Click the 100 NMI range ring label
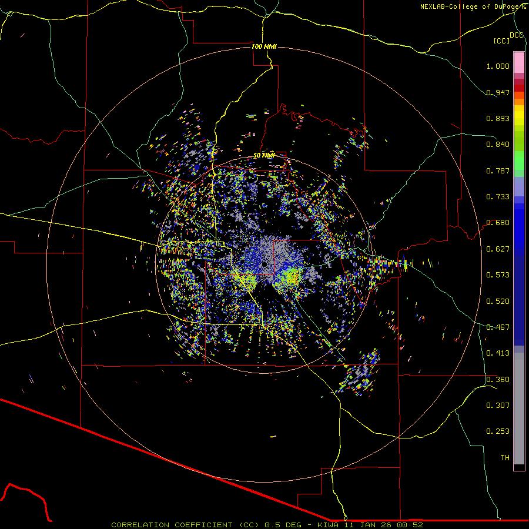The width and height of the screenshot is (529, 529). (264, 46)
